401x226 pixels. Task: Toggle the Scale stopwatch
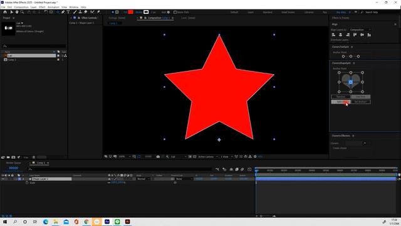pyautogui.click(x=27, y=183)
